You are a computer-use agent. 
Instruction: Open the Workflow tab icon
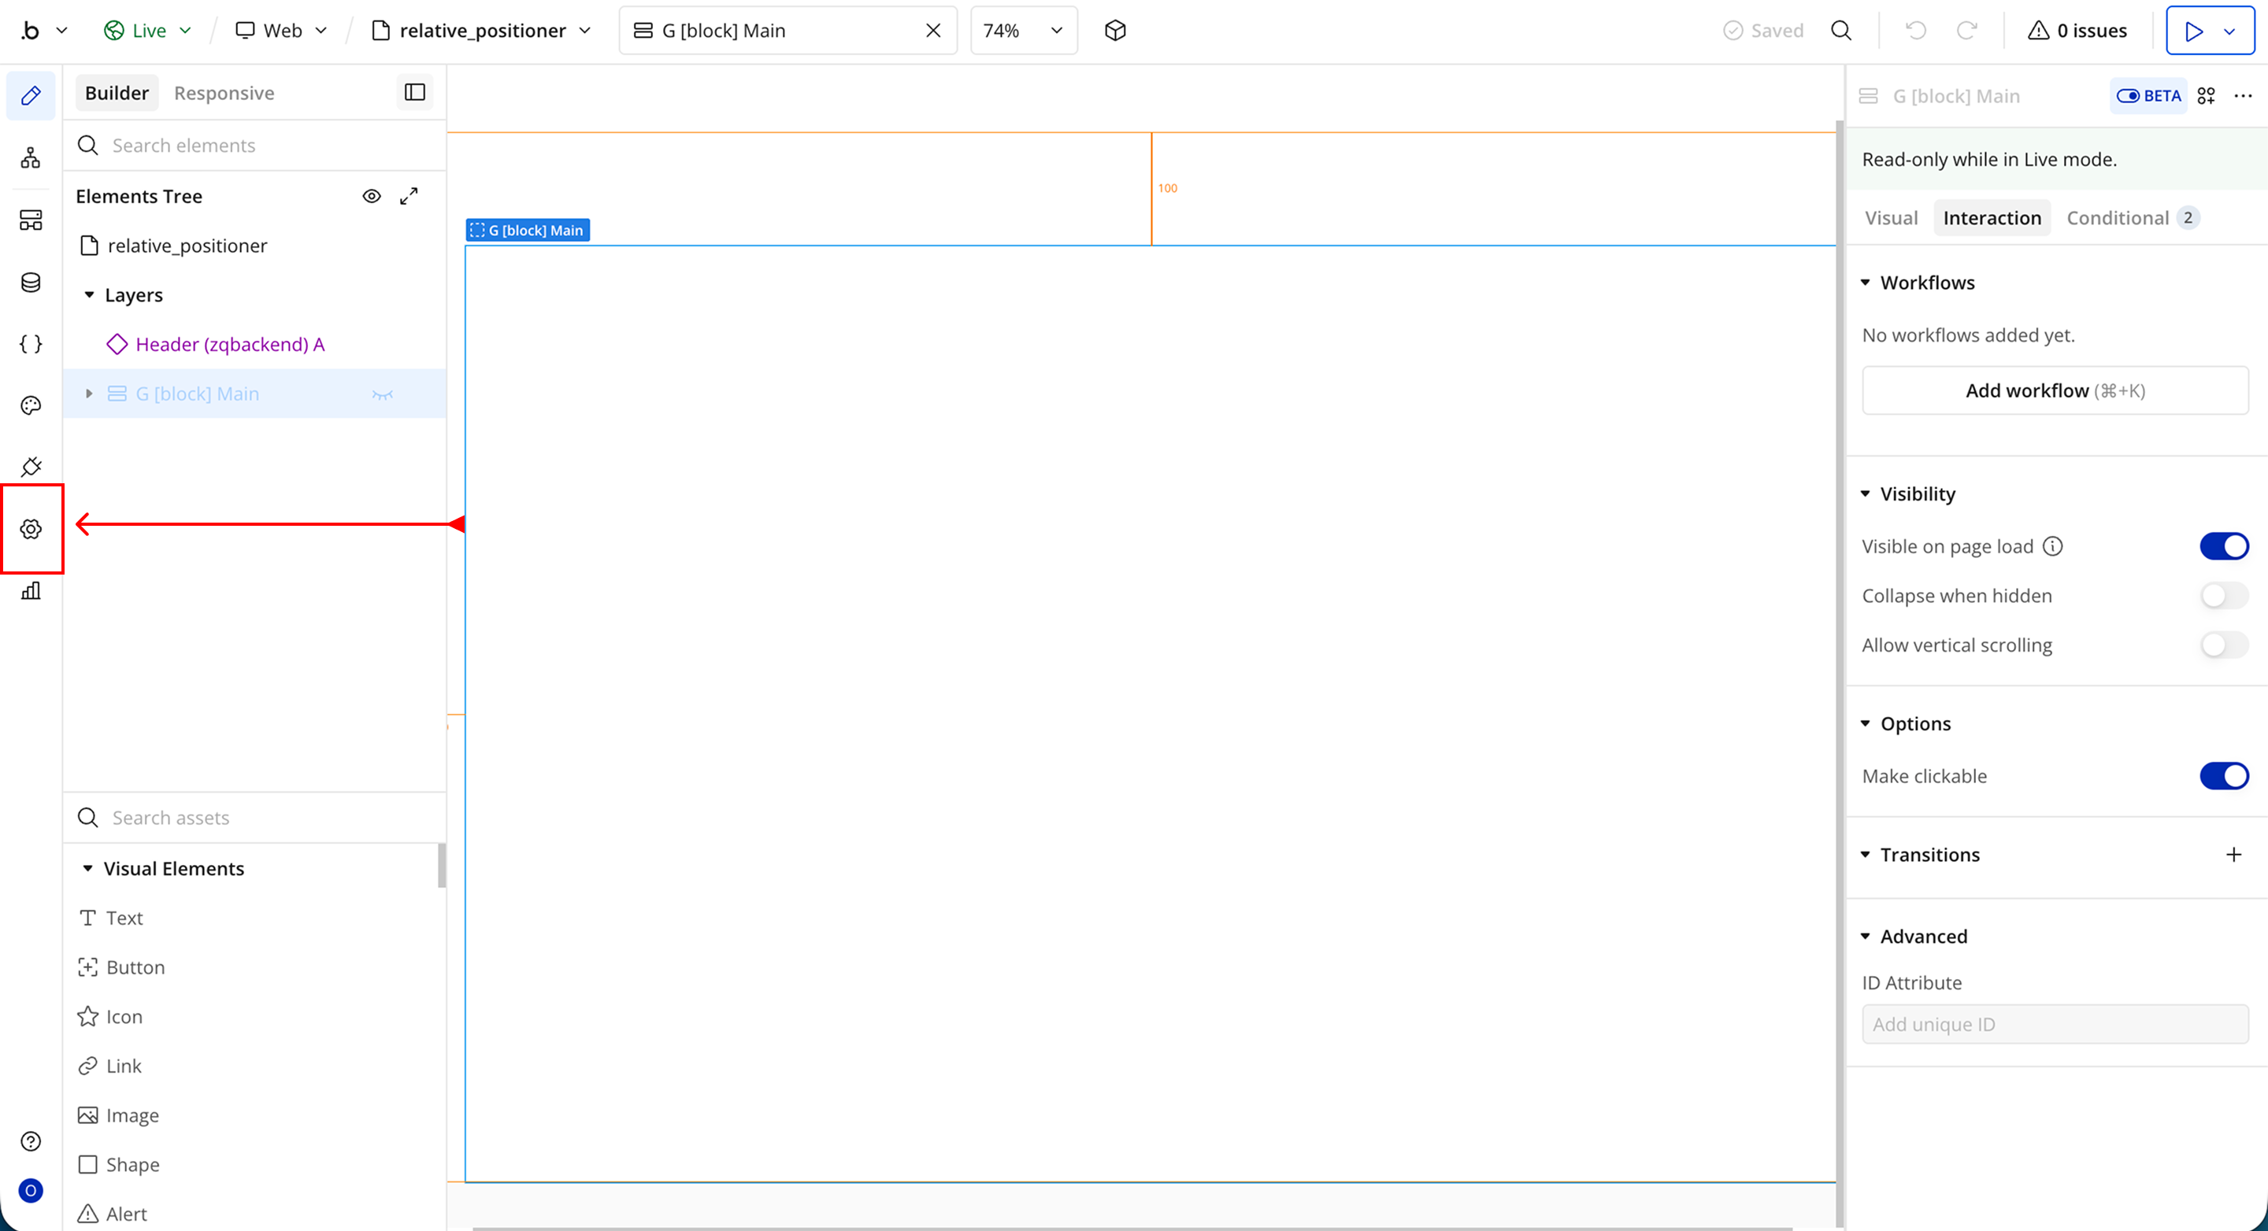click(x=31, y=158)
